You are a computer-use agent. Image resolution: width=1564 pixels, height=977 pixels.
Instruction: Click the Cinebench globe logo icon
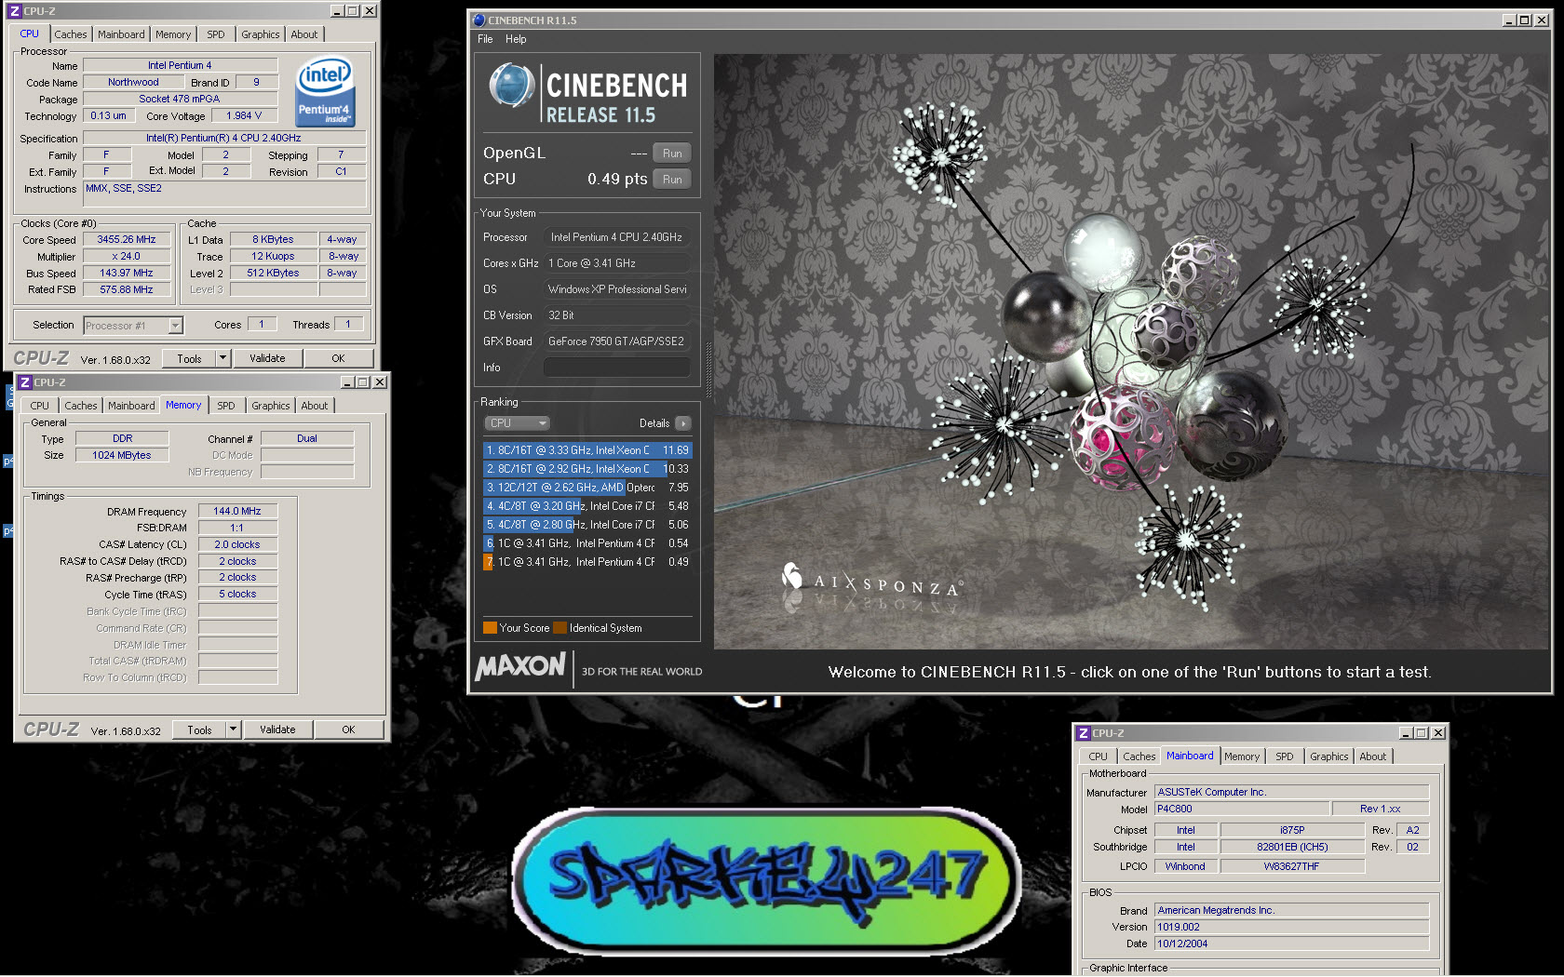coord(511,86)
